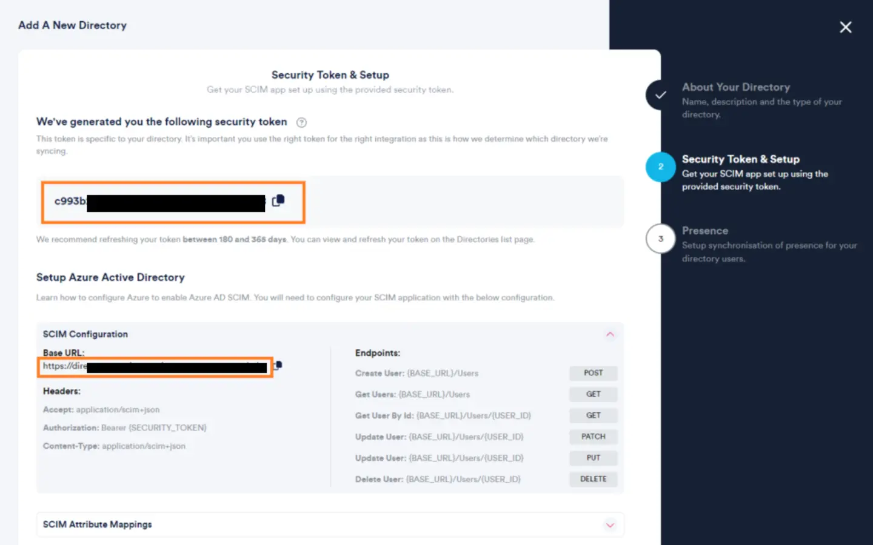This screenshot has height=545, width=873.
Task: Click the PATCH badge for Update User
Action: pyautogui.click(x=593, y=437)
